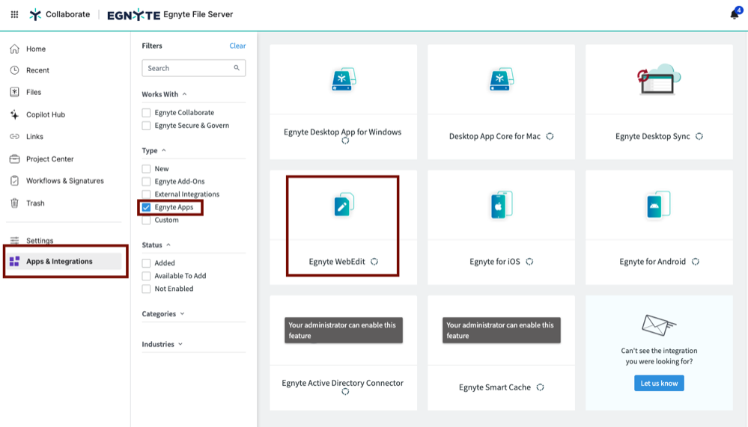Open the Egnyte Desktop Sync icon
Viewport: 748px width, 427px height.
coord(658,79)
